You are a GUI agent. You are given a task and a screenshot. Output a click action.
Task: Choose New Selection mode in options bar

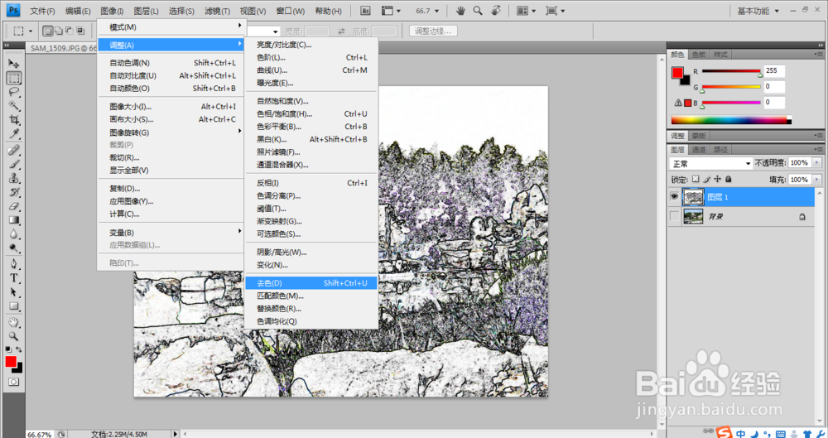pyautogui.click(x=47, y=31)
